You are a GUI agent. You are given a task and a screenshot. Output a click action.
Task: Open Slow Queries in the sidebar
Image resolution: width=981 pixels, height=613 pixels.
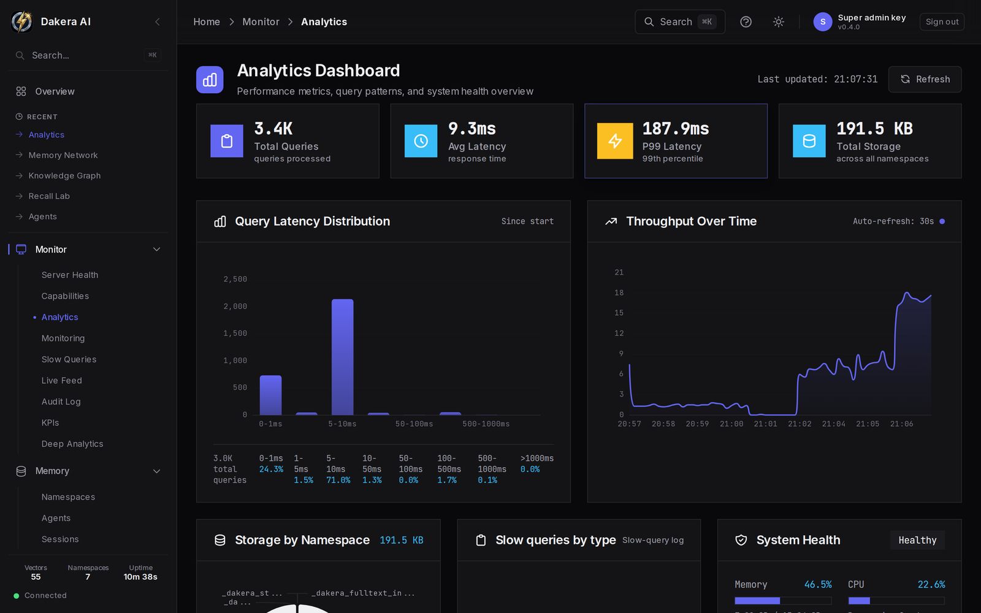[69, 360]
